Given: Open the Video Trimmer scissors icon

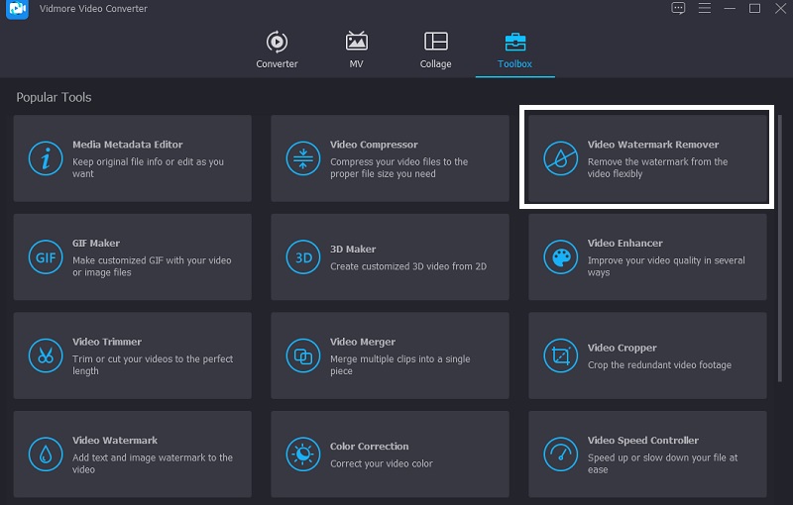Looking at the screenshot, I should (x=45, y=355).
